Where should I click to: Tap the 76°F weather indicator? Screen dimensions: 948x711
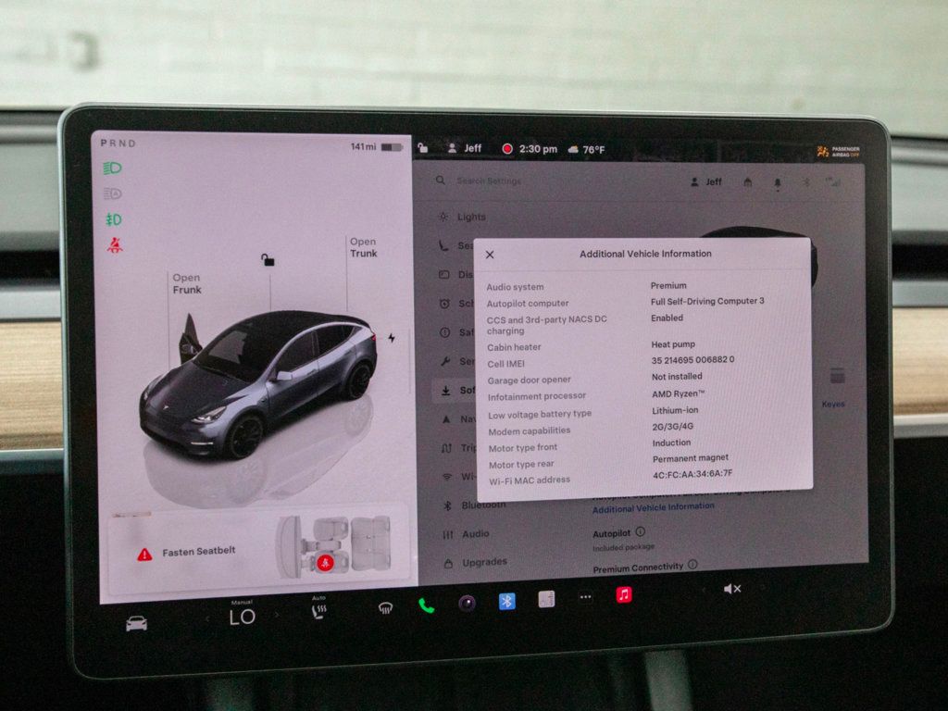click(586, 149)
